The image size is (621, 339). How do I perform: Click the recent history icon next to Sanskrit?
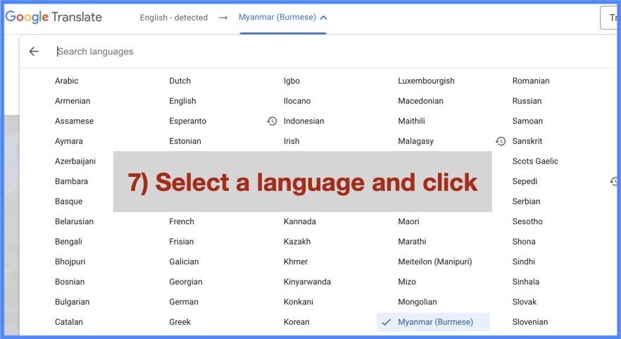[501, 141]
